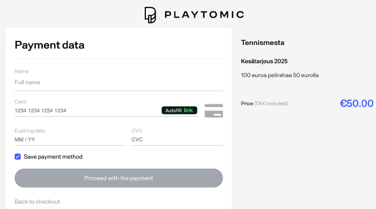376x209 pixels.
Task: Focus the card number field
Action: pyautogui.click(x=88, y=110)
